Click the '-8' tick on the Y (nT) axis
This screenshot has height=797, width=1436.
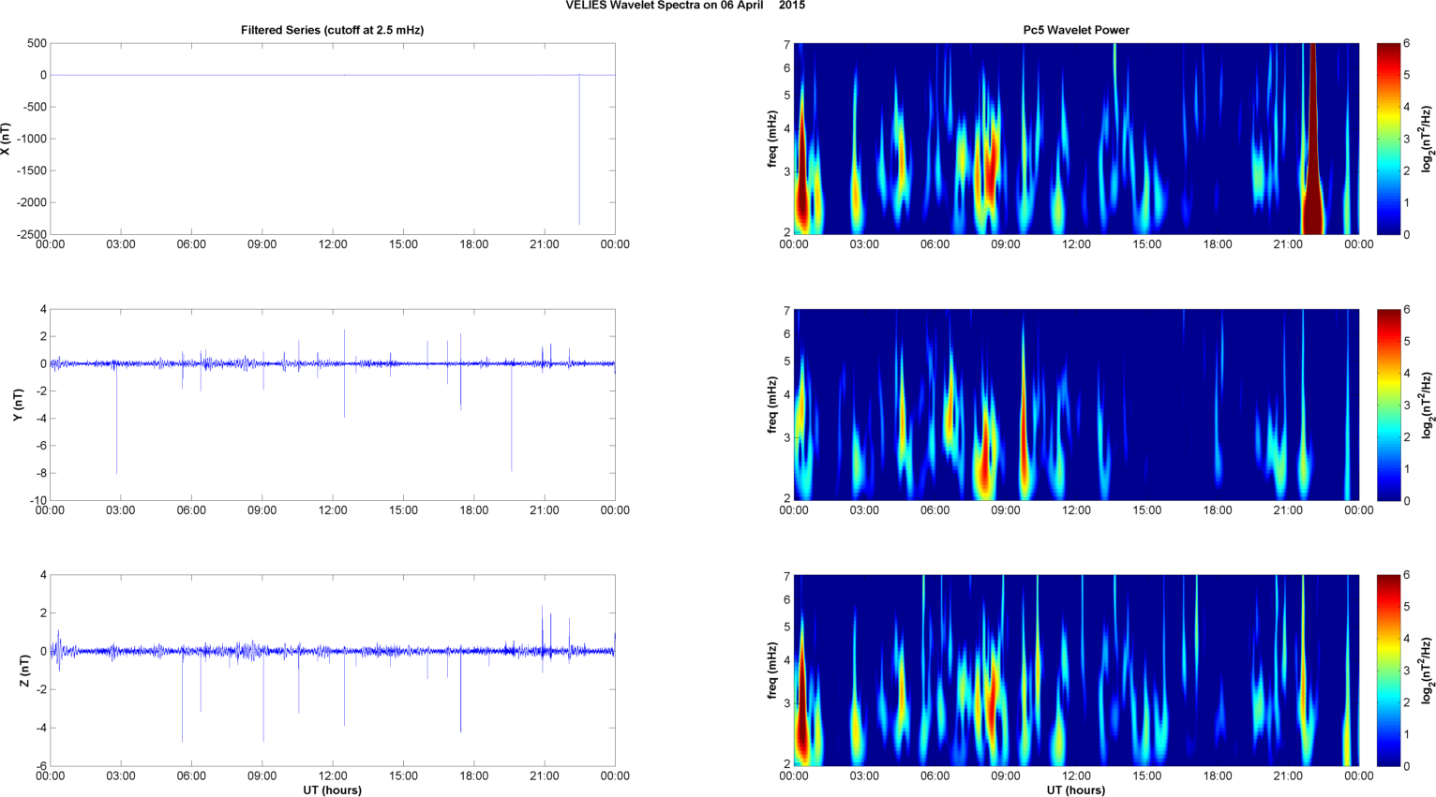[41, 473]
